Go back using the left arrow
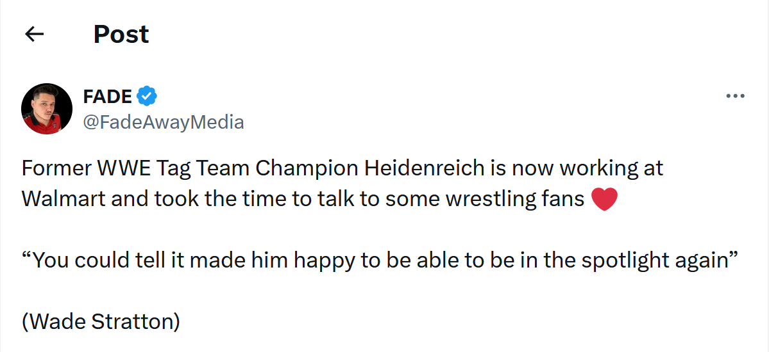 coord(34,34)
